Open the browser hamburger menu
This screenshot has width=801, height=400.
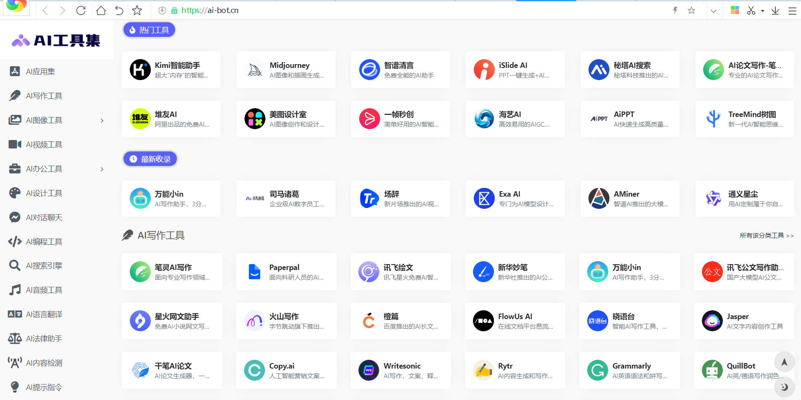tap(792, 11)
